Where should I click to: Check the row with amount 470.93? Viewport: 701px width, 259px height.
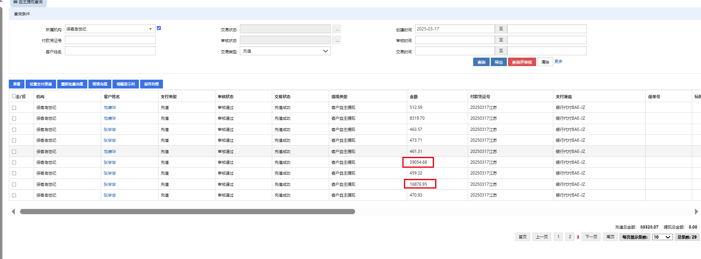tap(14, 195)
